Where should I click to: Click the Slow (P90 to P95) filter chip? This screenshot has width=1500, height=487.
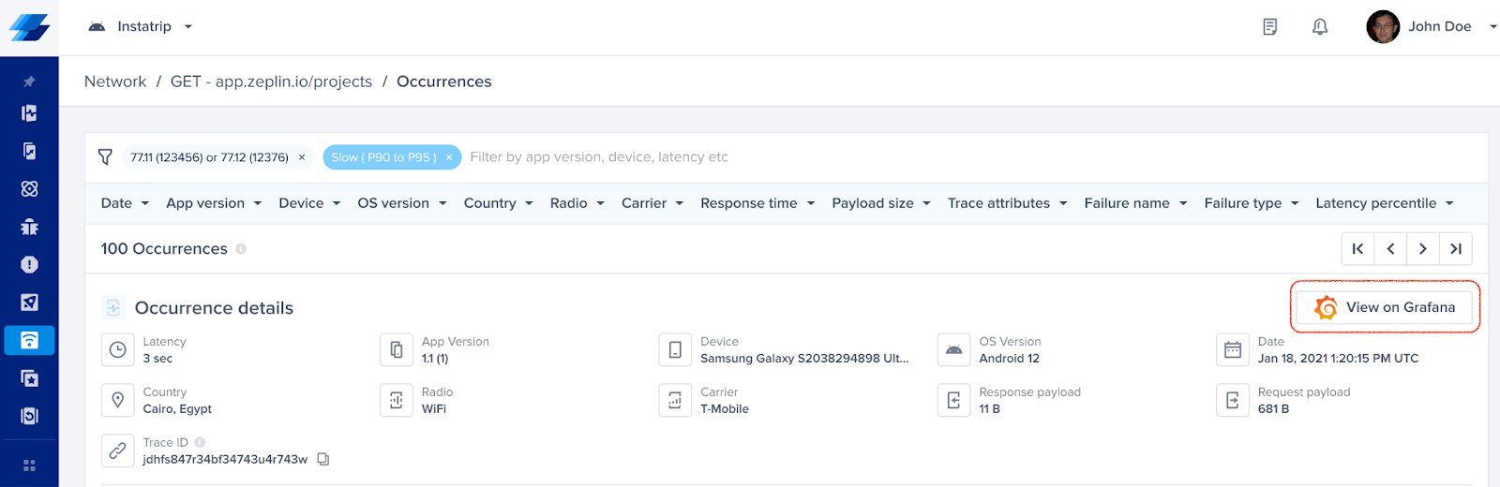(390, 157)
